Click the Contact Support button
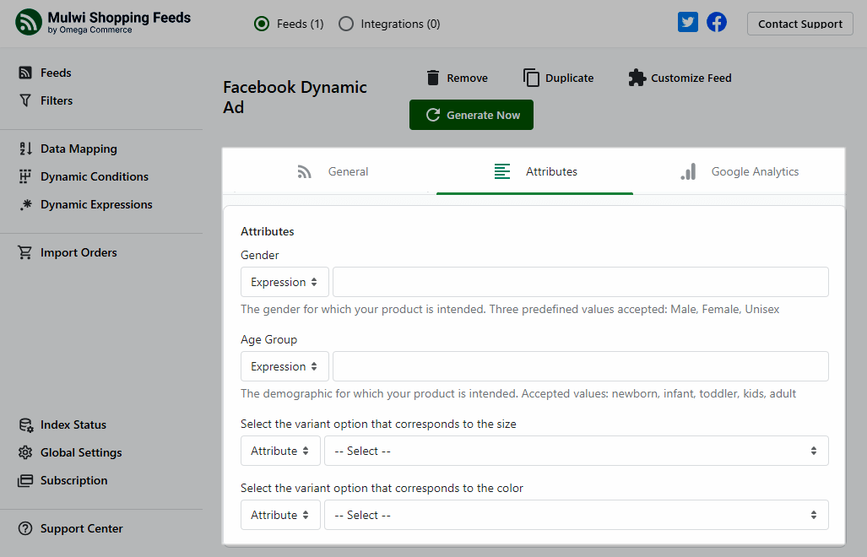 click(799, 24)
